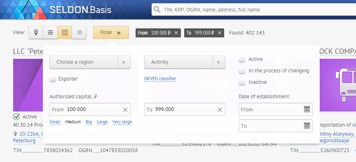Check the In the process of changing checkbox

242,71
